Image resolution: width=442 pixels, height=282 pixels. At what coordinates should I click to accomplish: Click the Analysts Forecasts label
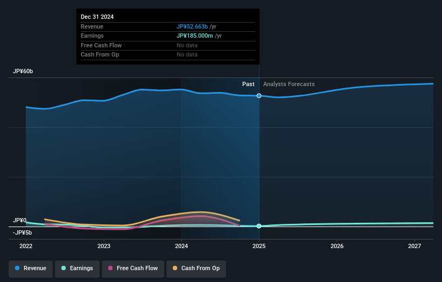(x=289, y=84)
